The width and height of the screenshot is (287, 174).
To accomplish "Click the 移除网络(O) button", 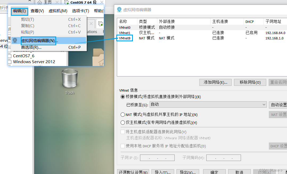I will point(250,82).
